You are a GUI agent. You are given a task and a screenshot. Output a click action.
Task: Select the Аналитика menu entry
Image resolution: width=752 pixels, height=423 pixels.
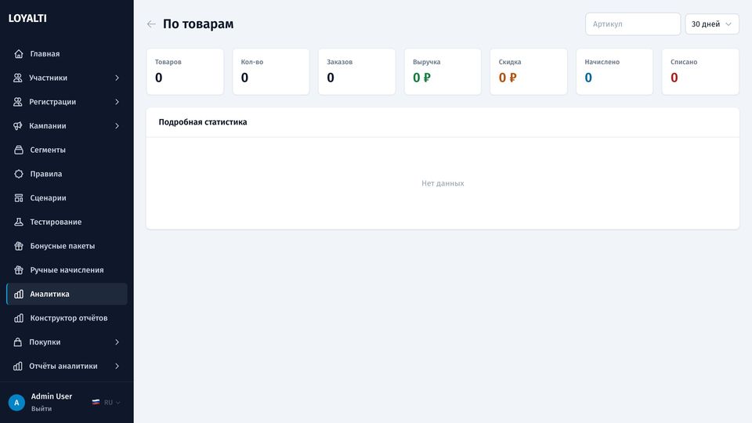coord(67,294)
